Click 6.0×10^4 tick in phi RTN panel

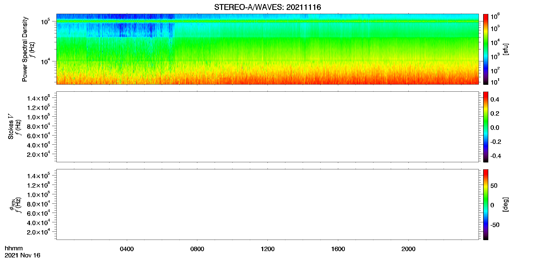[39, 213]
